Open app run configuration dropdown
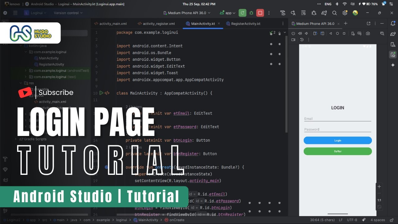 tap(228, 13)
